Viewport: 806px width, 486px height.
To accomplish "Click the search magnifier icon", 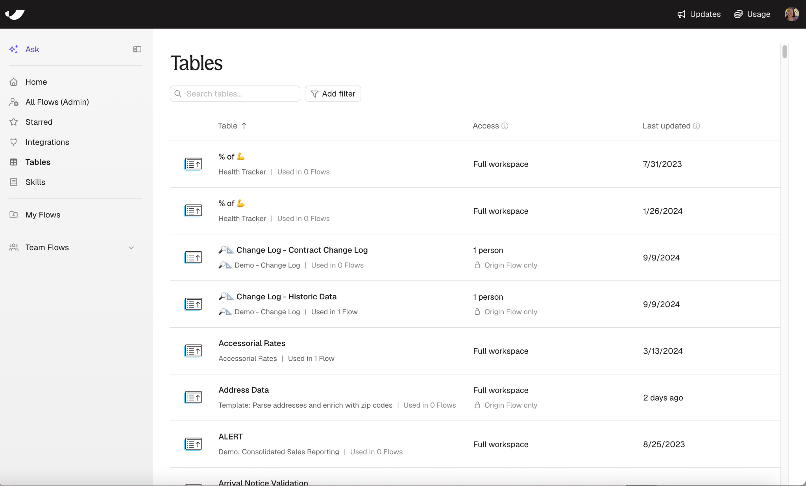I will click(x=178, y=94).
